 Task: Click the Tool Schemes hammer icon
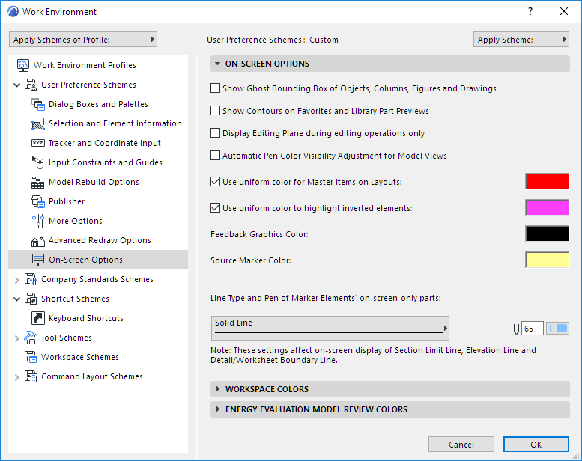pos(31,338)
